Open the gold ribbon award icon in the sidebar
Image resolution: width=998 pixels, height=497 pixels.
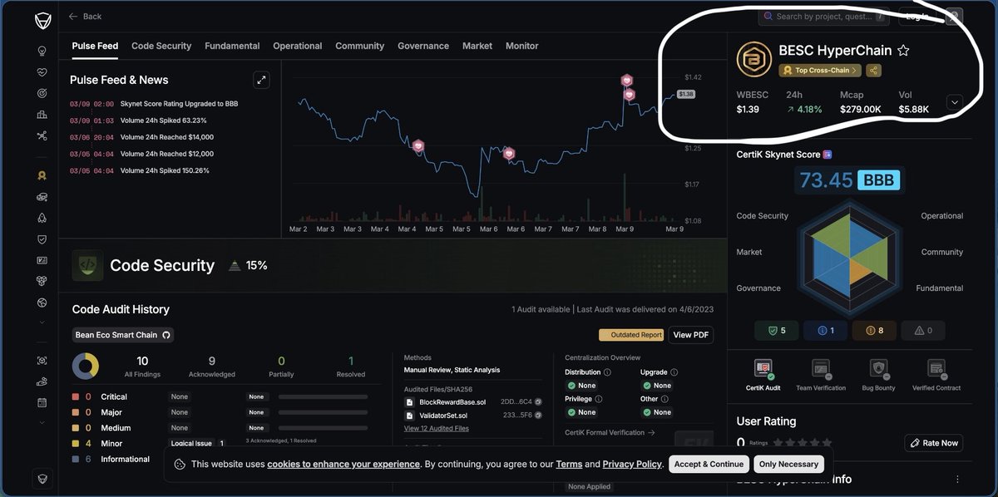42,175
